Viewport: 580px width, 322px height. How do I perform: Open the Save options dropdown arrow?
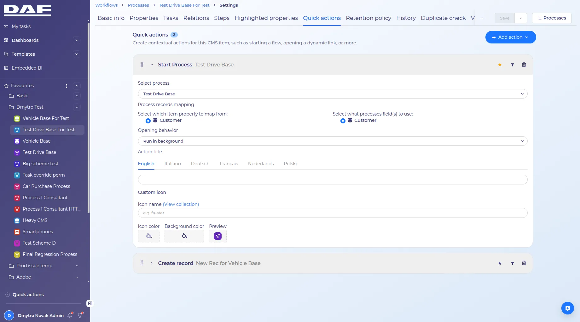pyautogui.click(x=521, y=18)
